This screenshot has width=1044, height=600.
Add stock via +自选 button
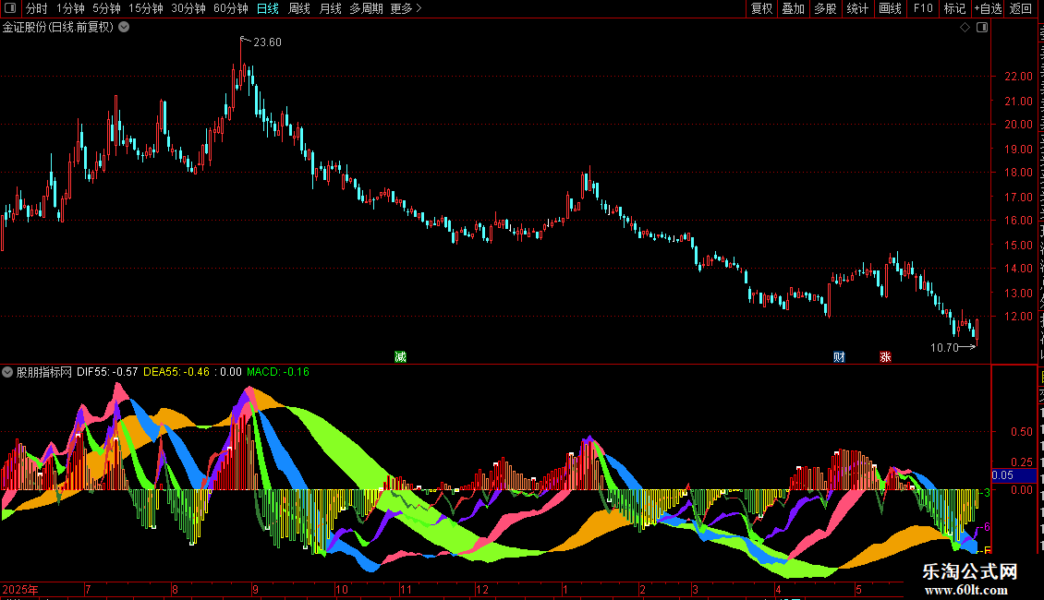tap(988, 8)
